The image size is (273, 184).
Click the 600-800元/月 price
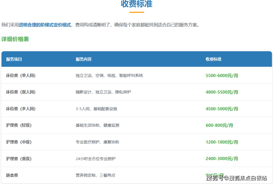point(219,125)
